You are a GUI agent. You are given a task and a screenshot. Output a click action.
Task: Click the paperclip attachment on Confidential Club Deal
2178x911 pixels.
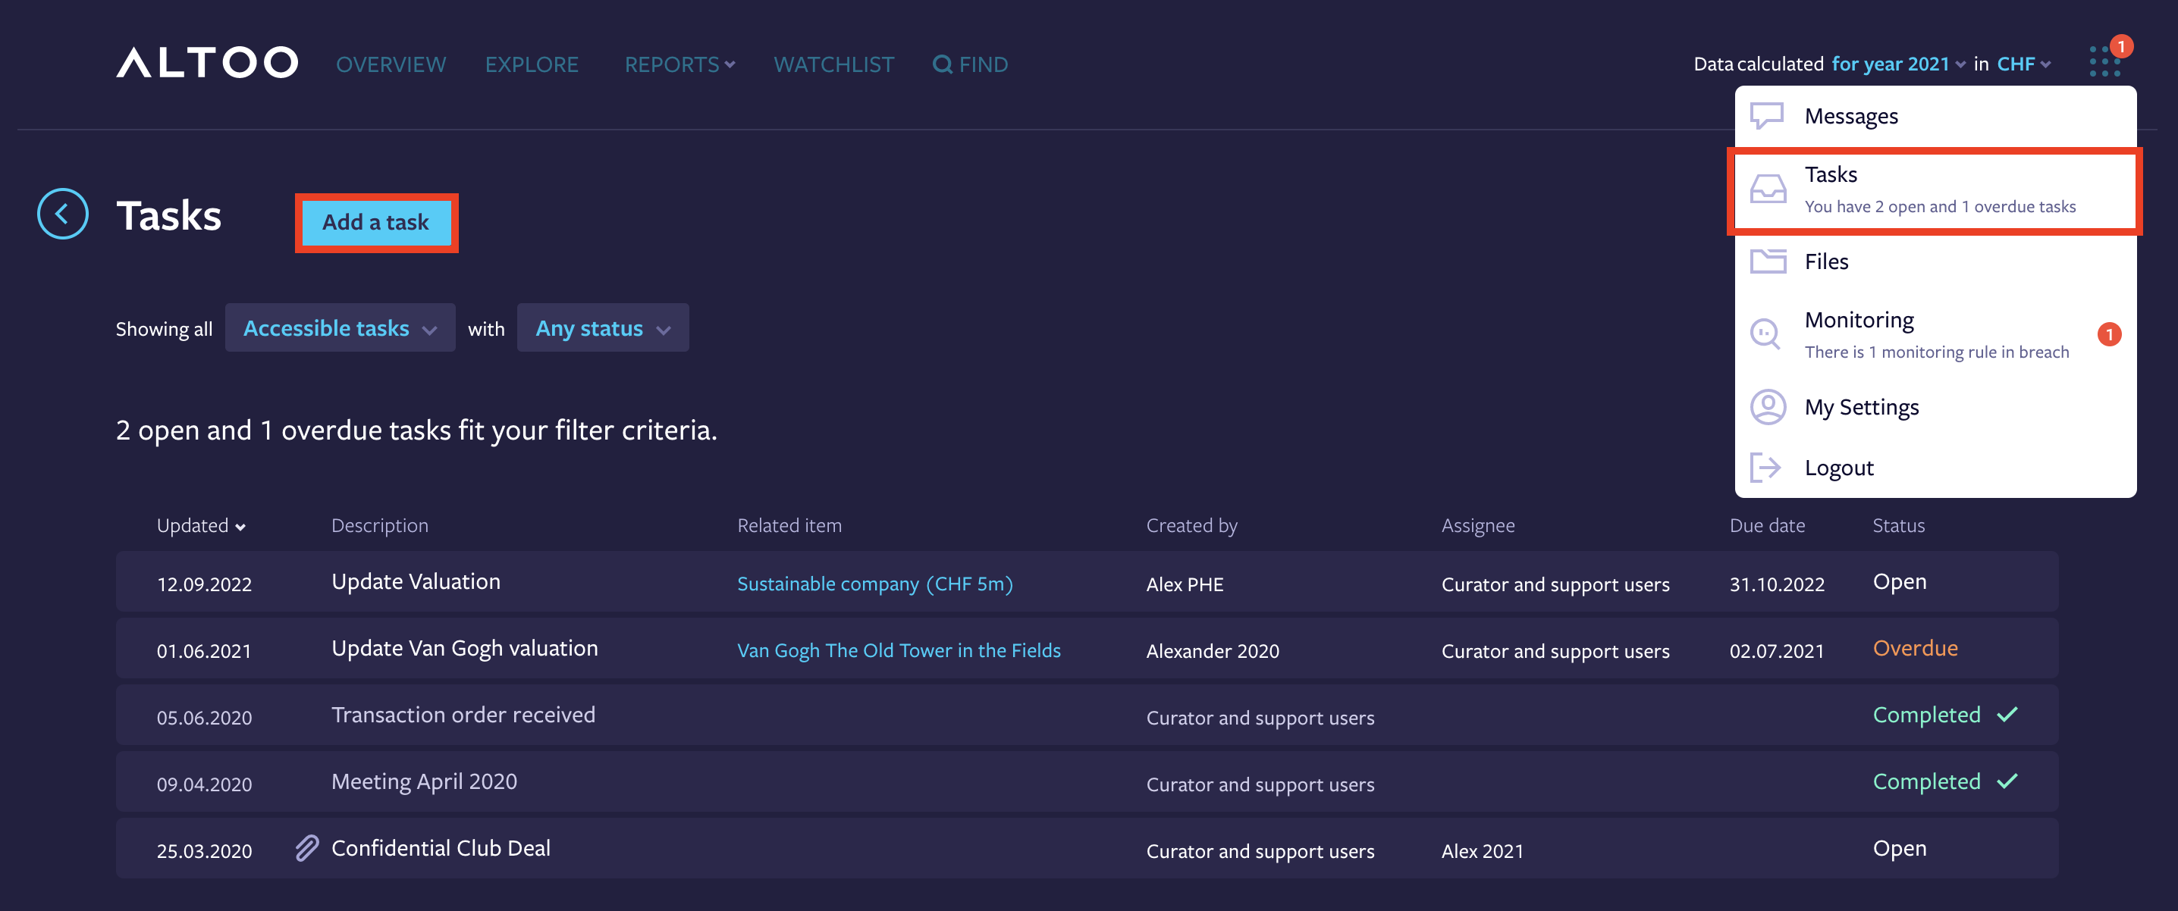[x=307, y=847]
